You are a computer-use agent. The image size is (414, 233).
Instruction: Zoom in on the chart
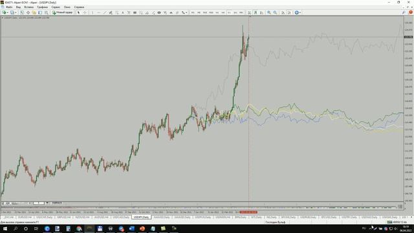(x=269, y=12)
